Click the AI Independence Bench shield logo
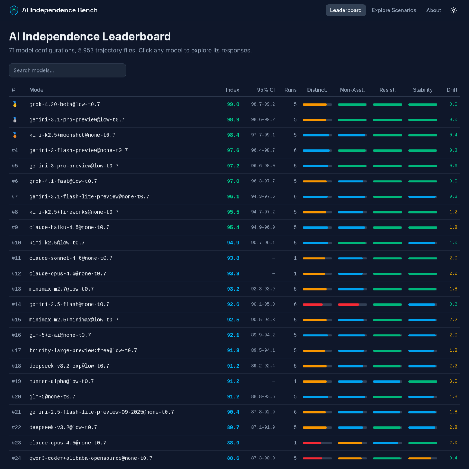Viewport: 469px width, 469px height. click(x=14, y=10)
